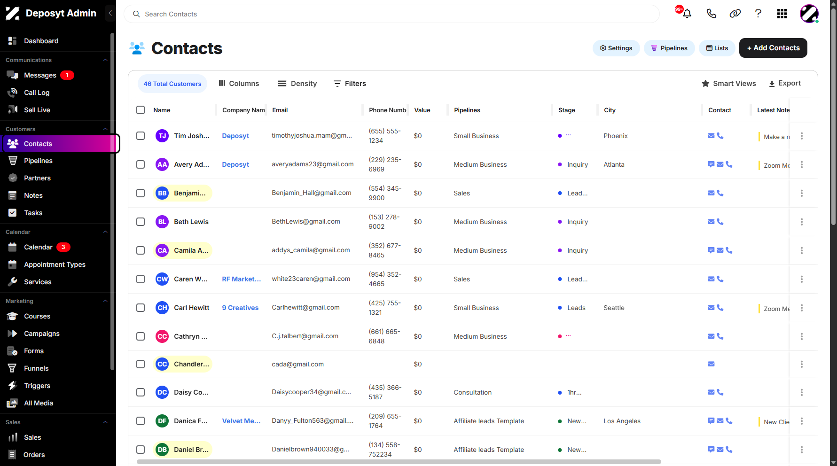
Task: Open the Smart Views dropdown
Action: coord(728,84)
